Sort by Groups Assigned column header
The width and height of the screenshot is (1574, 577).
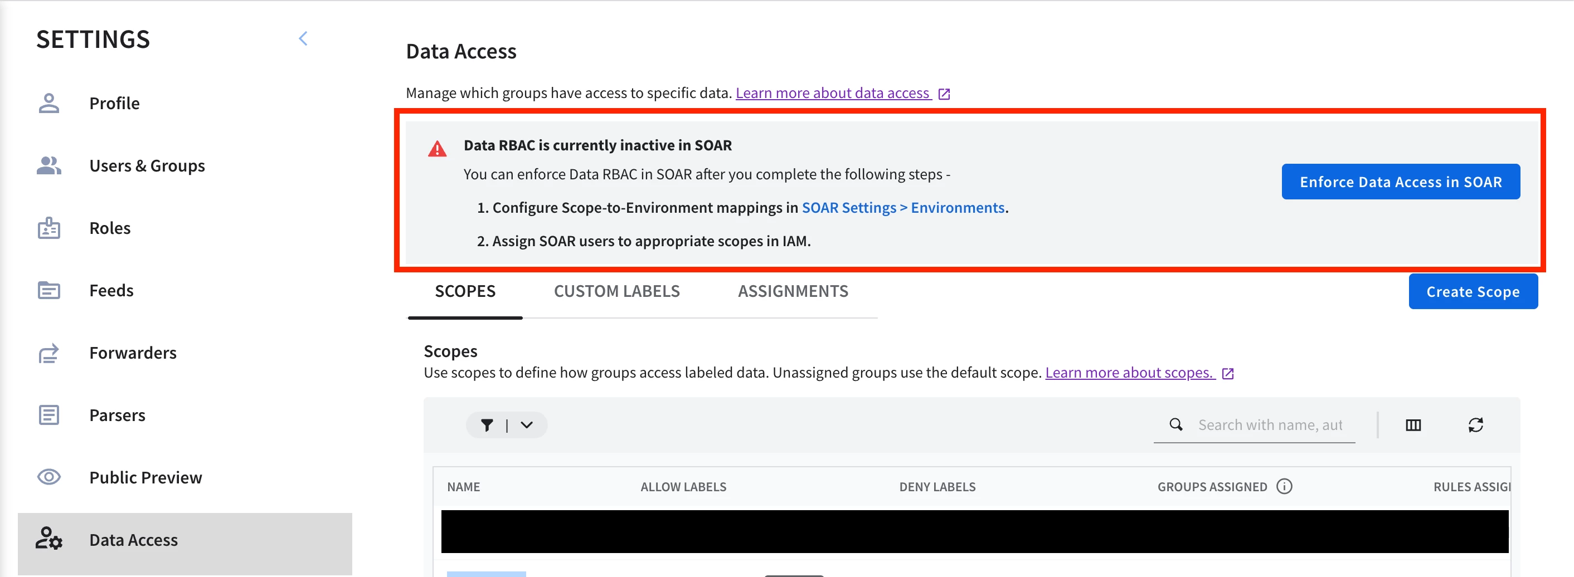pos(1212,487)
